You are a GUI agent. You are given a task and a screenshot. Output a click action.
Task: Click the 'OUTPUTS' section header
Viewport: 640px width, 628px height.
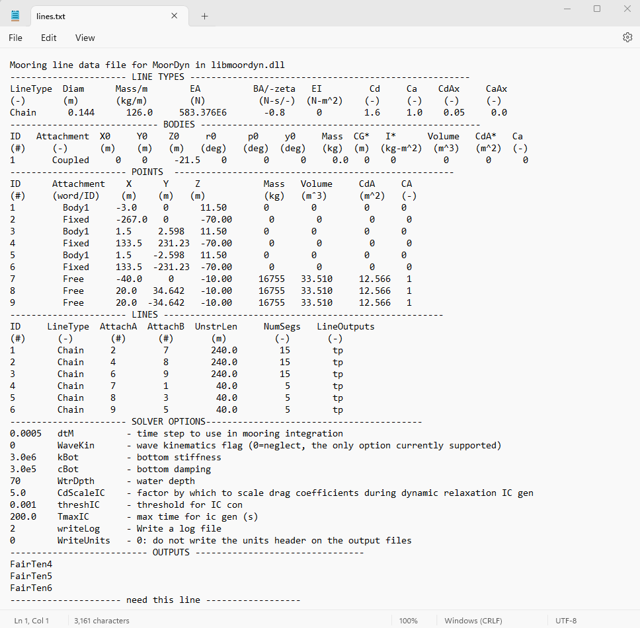pyautogui.click(x=171, y=553)
